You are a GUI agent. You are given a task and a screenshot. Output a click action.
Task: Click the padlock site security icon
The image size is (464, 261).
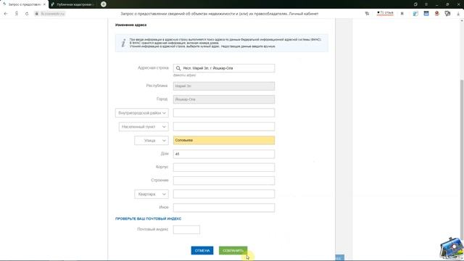pos(37,14)
